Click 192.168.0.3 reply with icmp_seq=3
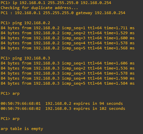 coord(67,73)
